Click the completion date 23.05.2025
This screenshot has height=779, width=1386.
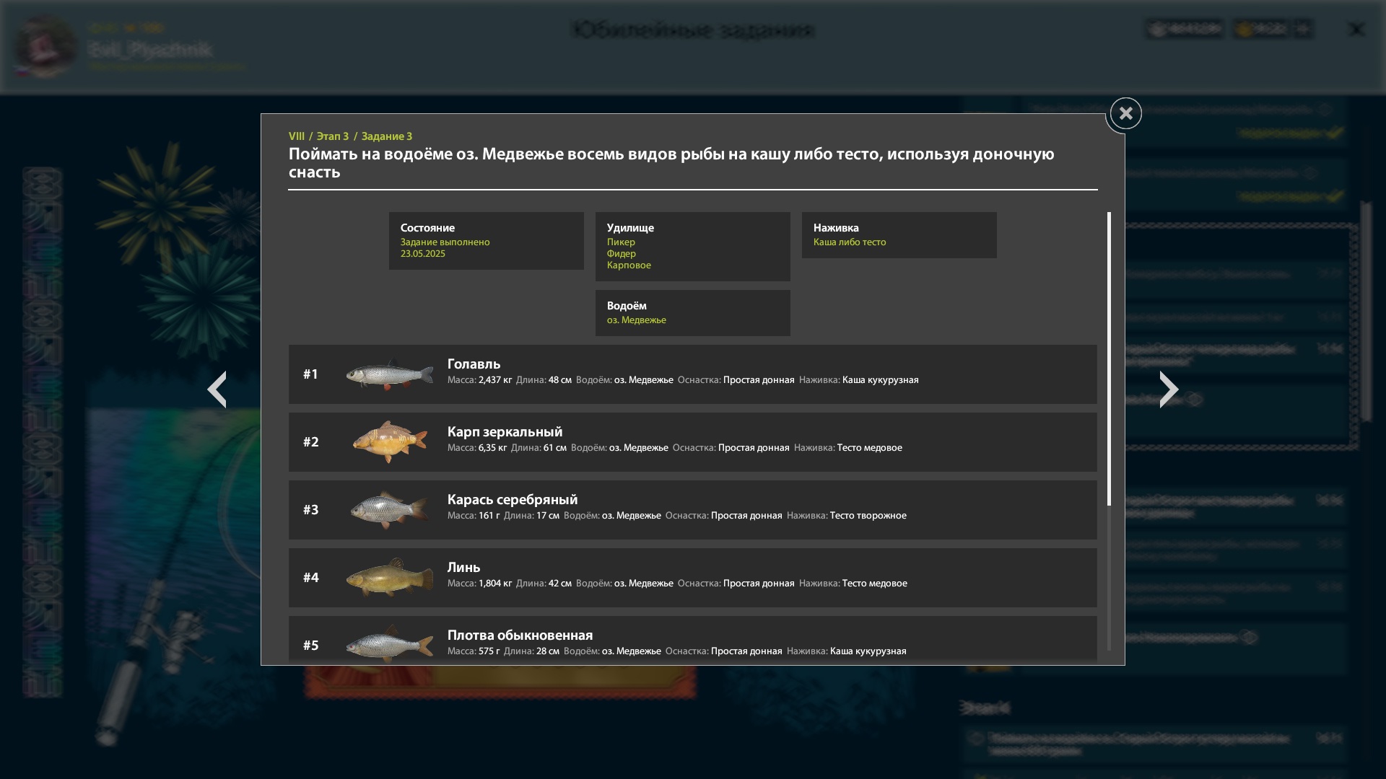tap(423, 254)
